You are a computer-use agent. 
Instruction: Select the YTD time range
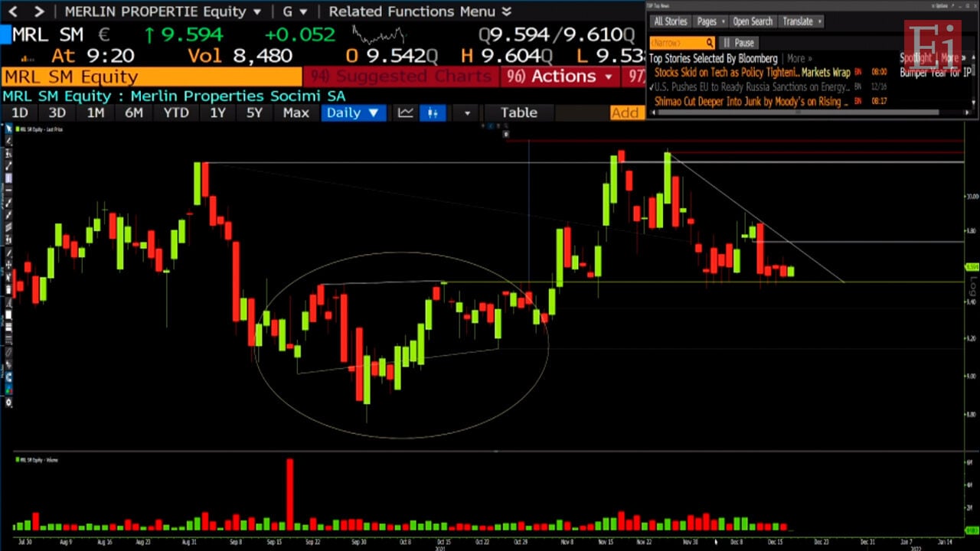176,112
